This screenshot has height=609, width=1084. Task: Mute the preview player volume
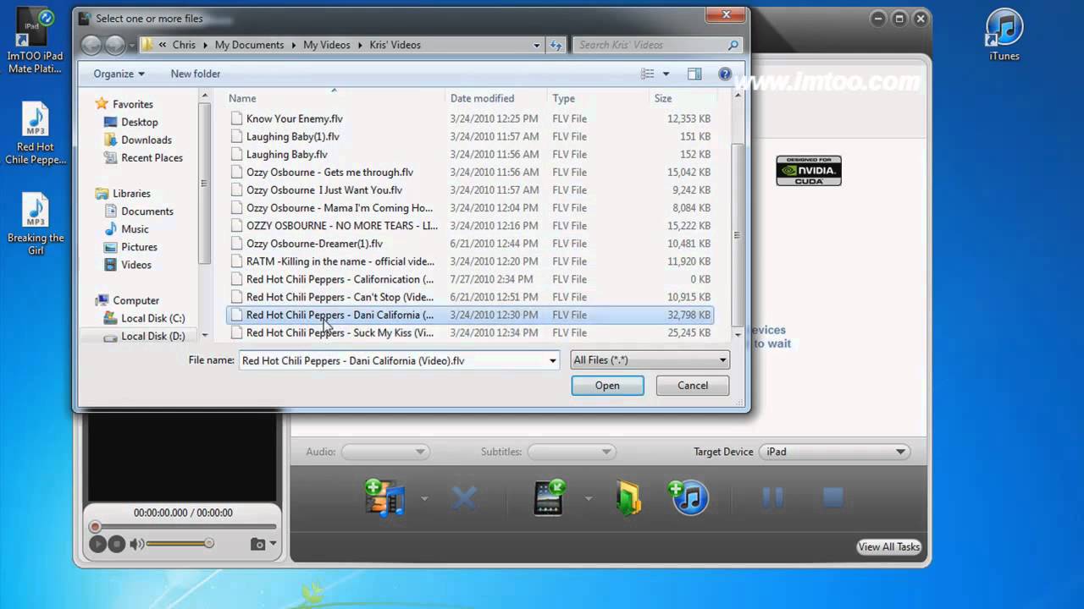tap(136, 544)
